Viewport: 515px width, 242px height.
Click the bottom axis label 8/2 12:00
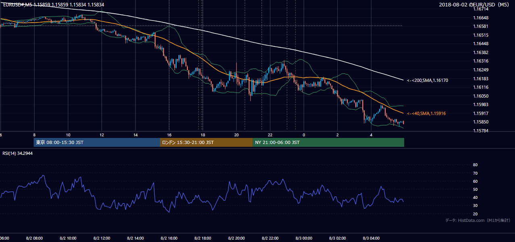[x=102, y=238]
